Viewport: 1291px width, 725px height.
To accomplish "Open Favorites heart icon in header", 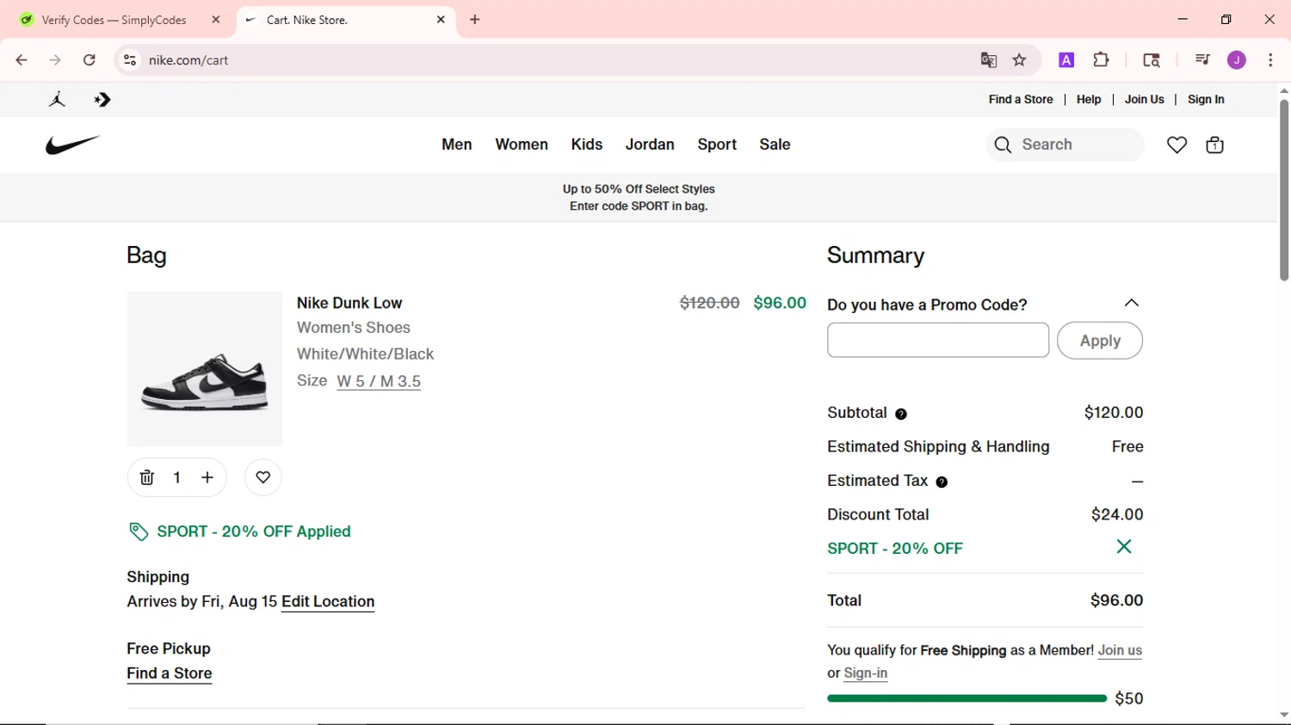I will [x=1177, y=144].
